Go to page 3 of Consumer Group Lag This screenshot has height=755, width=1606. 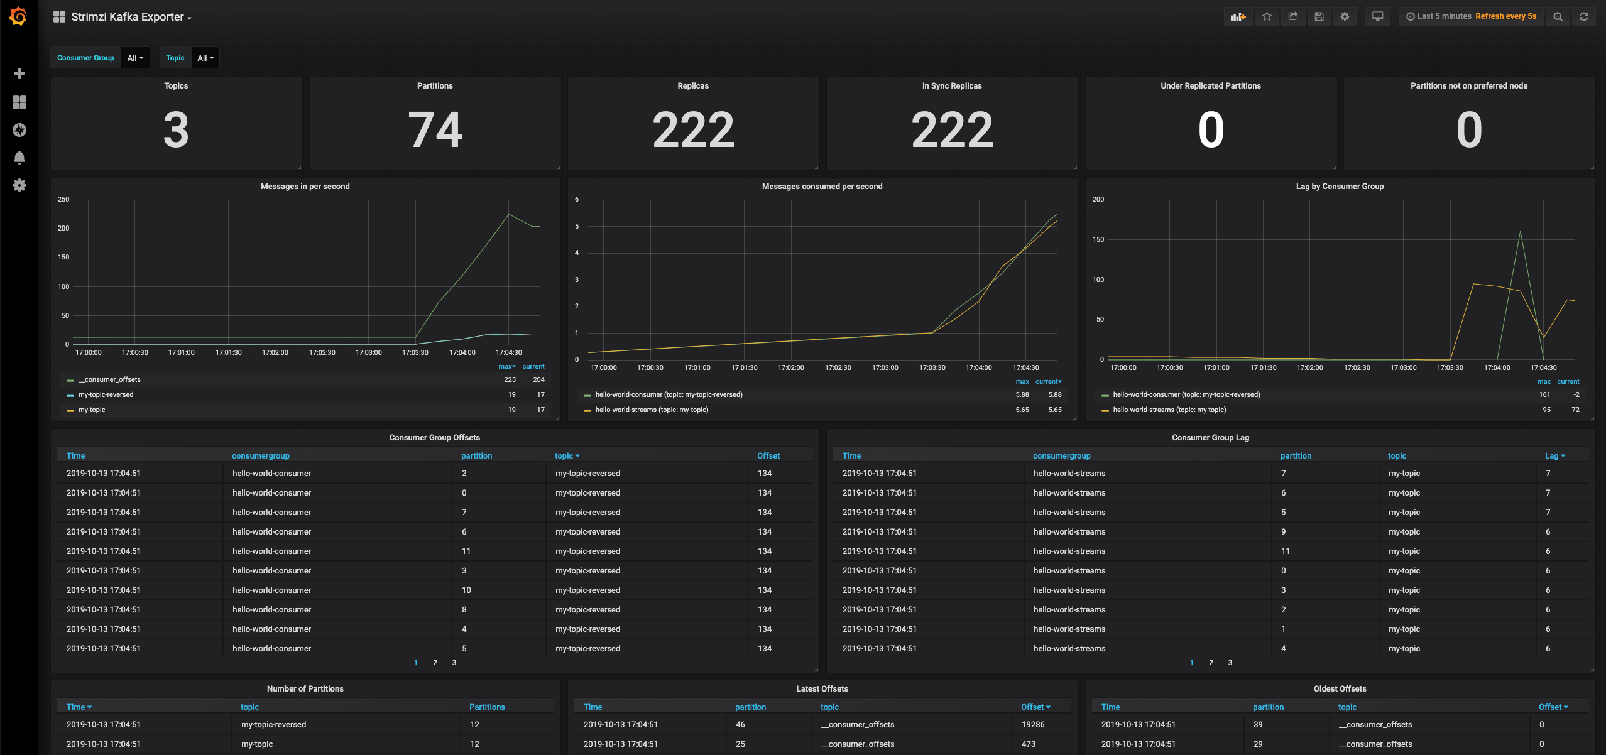1230,663
